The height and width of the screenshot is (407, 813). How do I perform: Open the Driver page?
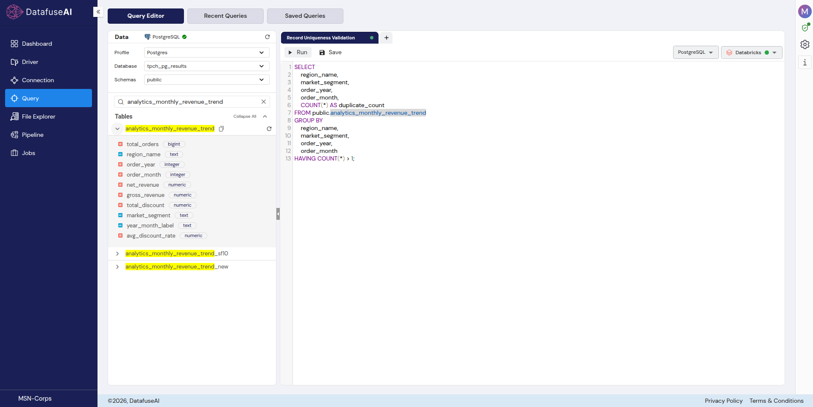tap(48, 62)
